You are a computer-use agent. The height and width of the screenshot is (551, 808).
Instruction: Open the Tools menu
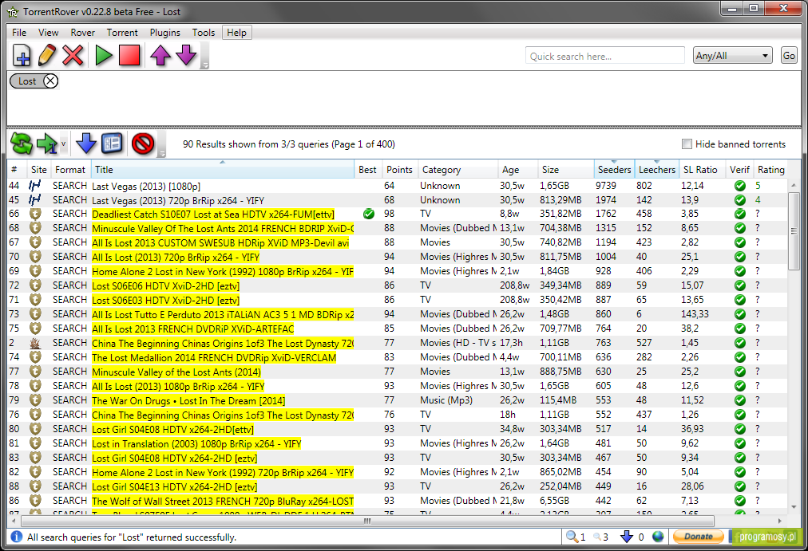(x=204, y=33)
